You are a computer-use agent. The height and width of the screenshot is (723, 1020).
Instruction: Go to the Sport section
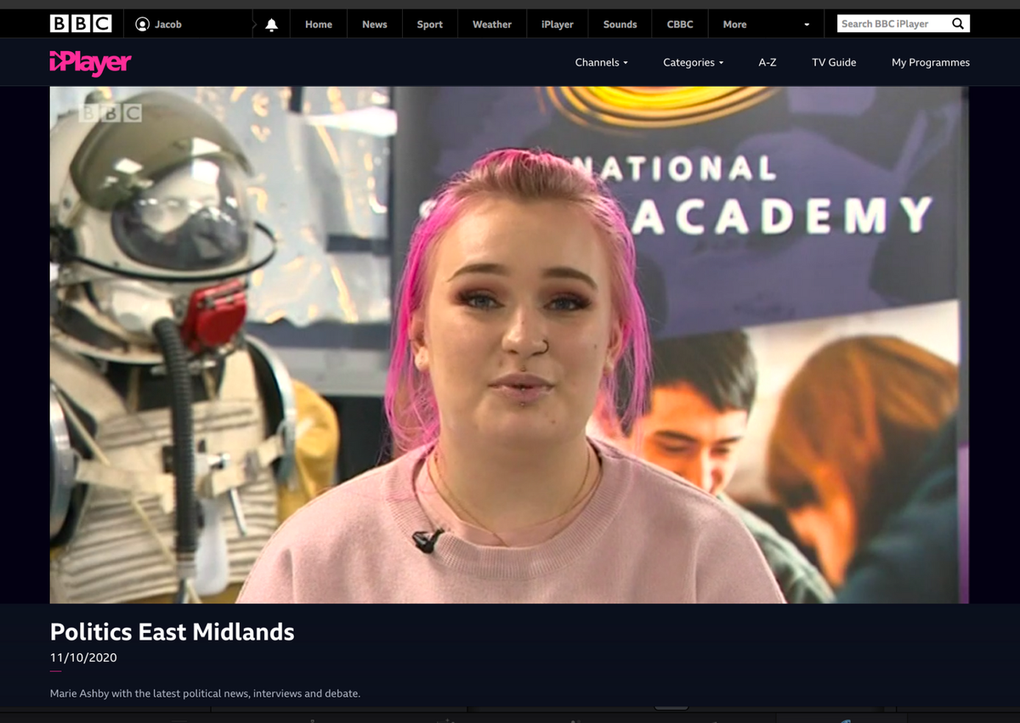tap(430, 25)
